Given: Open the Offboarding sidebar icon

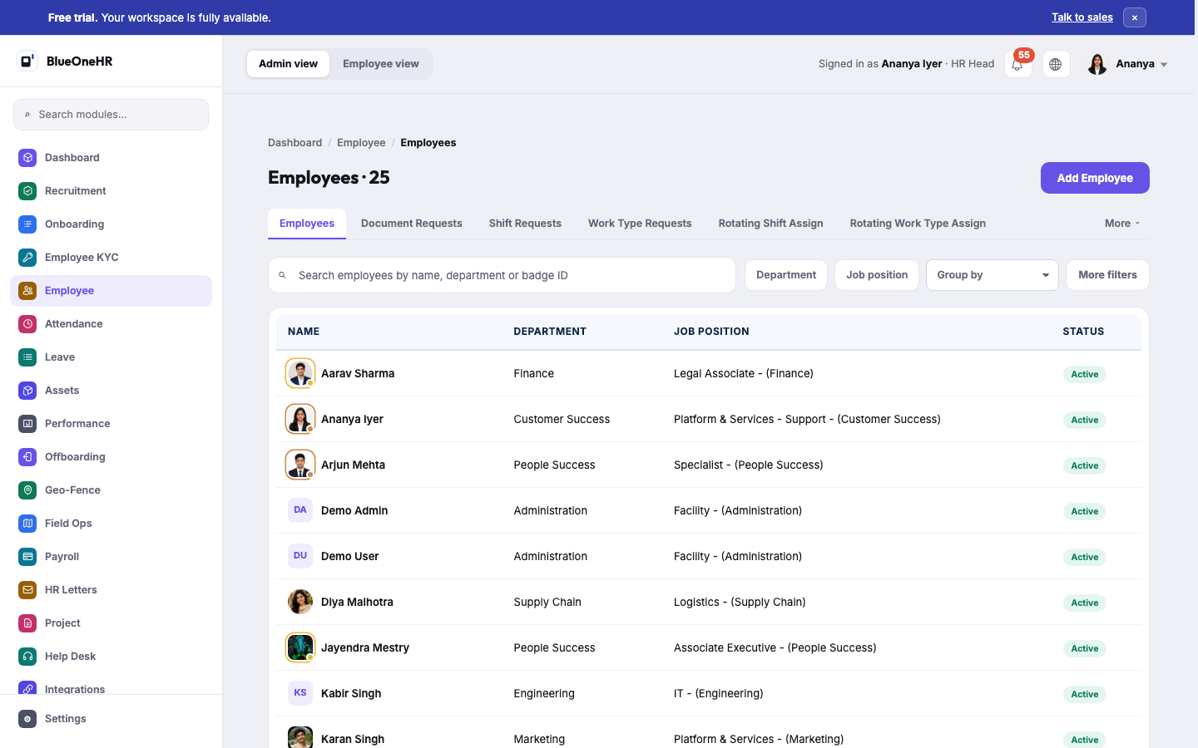Looking at the screenshot, I should 27,456.
